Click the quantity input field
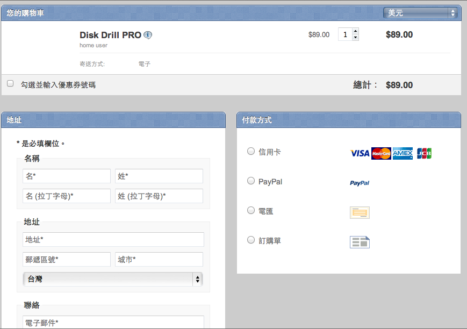Viewport: 467px width, 329px height. point(345,34)
